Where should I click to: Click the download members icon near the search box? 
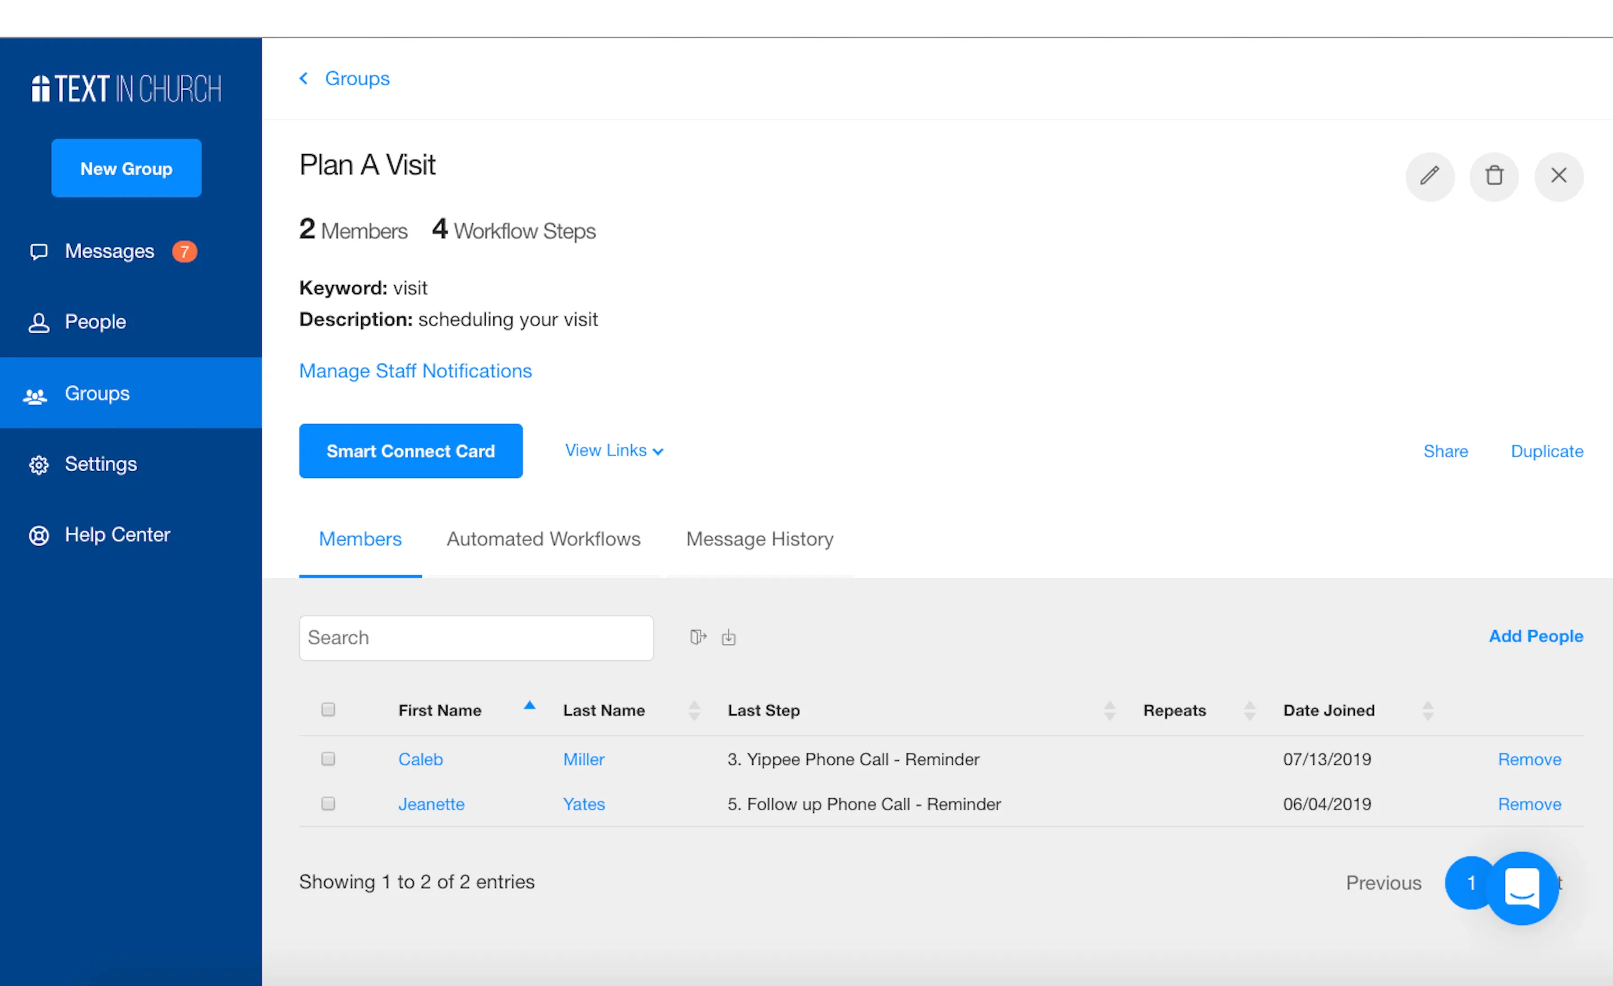(x=729, y=637)
